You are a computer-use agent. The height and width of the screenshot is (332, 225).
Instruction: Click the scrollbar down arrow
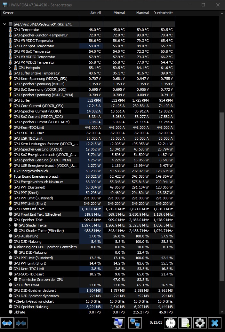222,312
